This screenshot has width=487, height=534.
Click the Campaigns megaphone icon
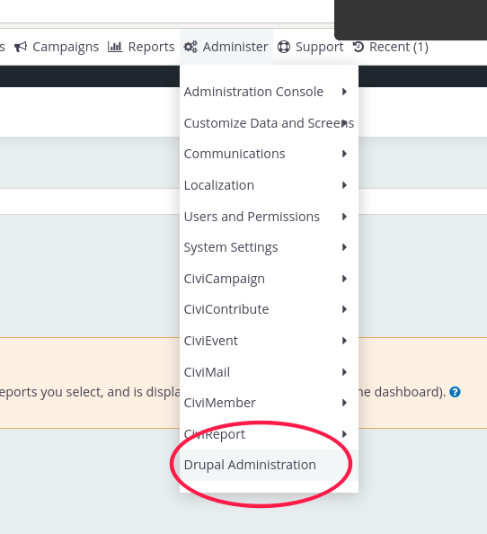click(21, 47)
